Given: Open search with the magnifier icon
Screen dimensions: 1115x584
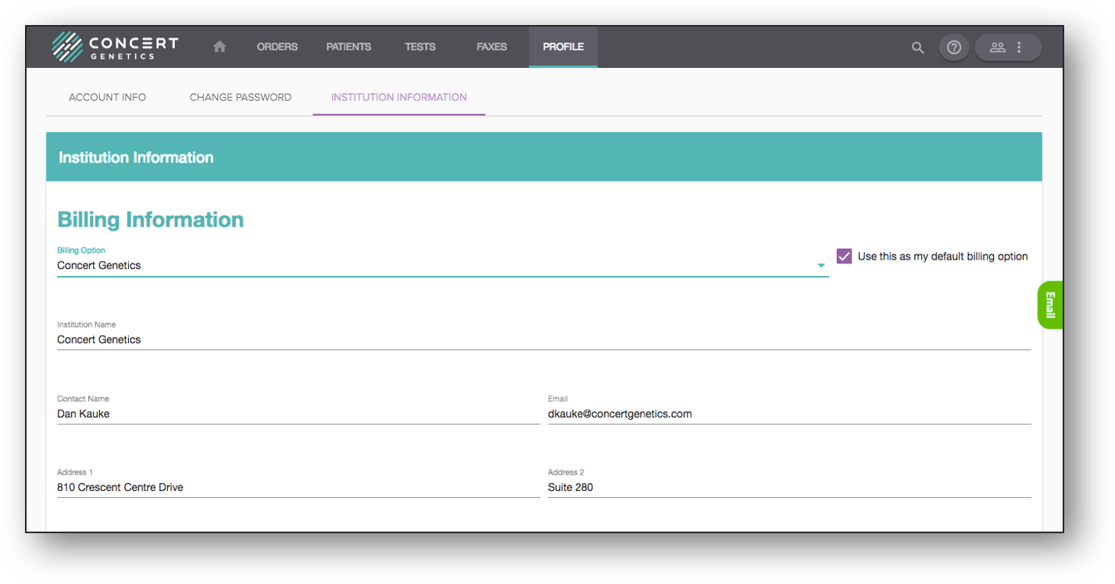Looking at the screenshot, I should click(918, 48).
